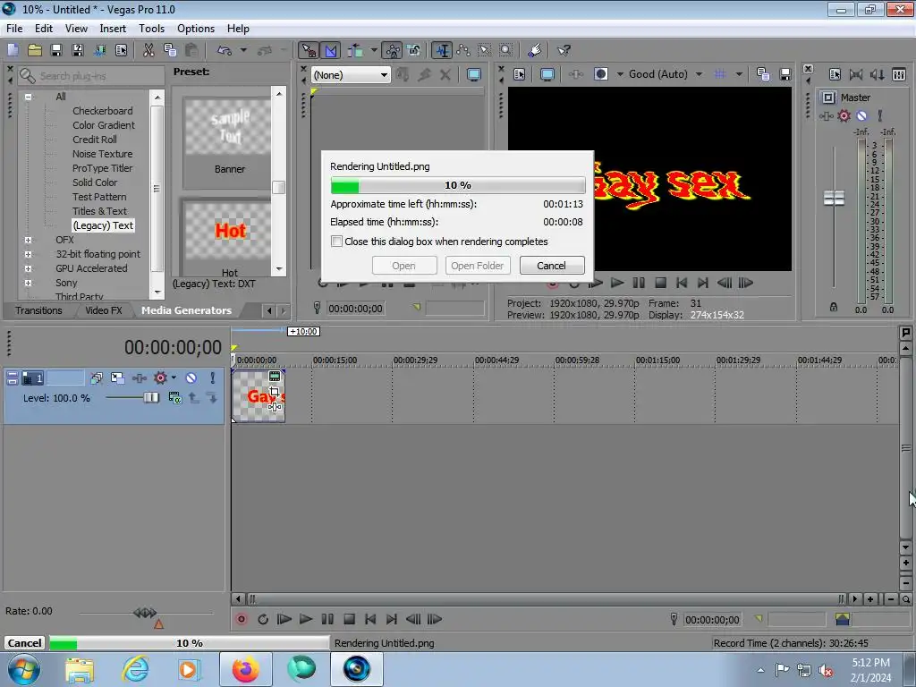Click the Track Motion icon on track 1

(117, 378)
